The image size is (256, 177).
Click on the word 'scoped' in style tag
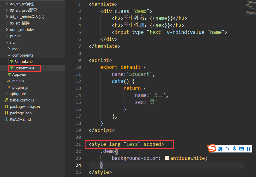click(x=152, y=144)
